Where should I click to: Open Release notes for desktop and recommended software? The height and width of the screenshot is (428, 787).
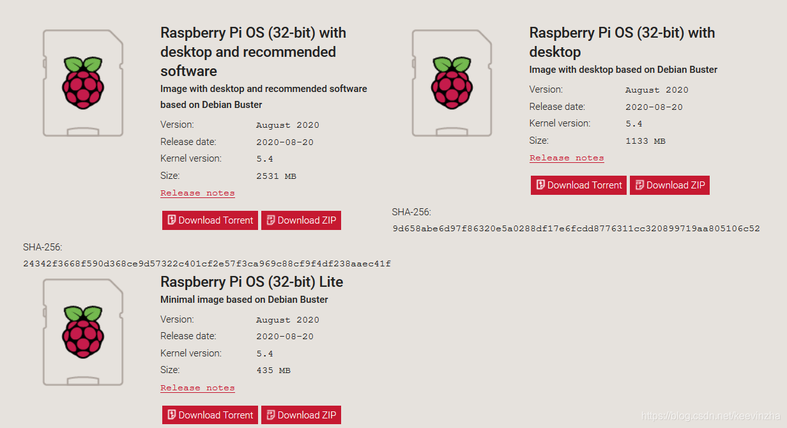point(197,193)
